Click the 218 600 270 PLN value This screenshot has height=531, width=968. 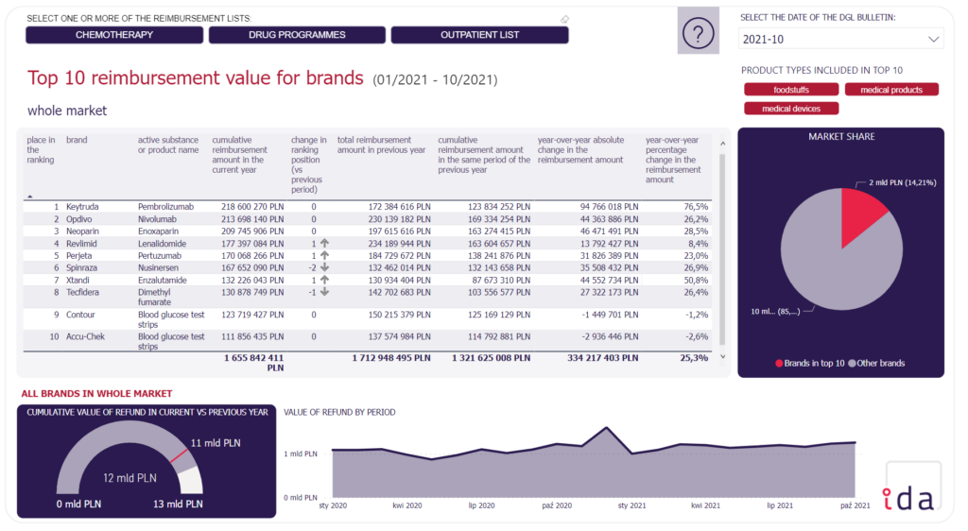tap(252, 207)
